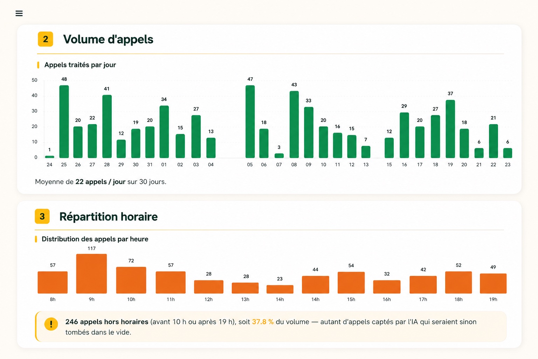Click the value label 37 above day 19
Image resolution: width=538 pixels, height=359 pixels.
click(450, 94)
